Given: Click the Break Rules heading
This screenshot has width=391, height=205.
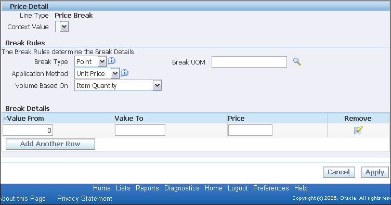Looking at the screenshot, I should pyautogui.click(x=25, y=43).
